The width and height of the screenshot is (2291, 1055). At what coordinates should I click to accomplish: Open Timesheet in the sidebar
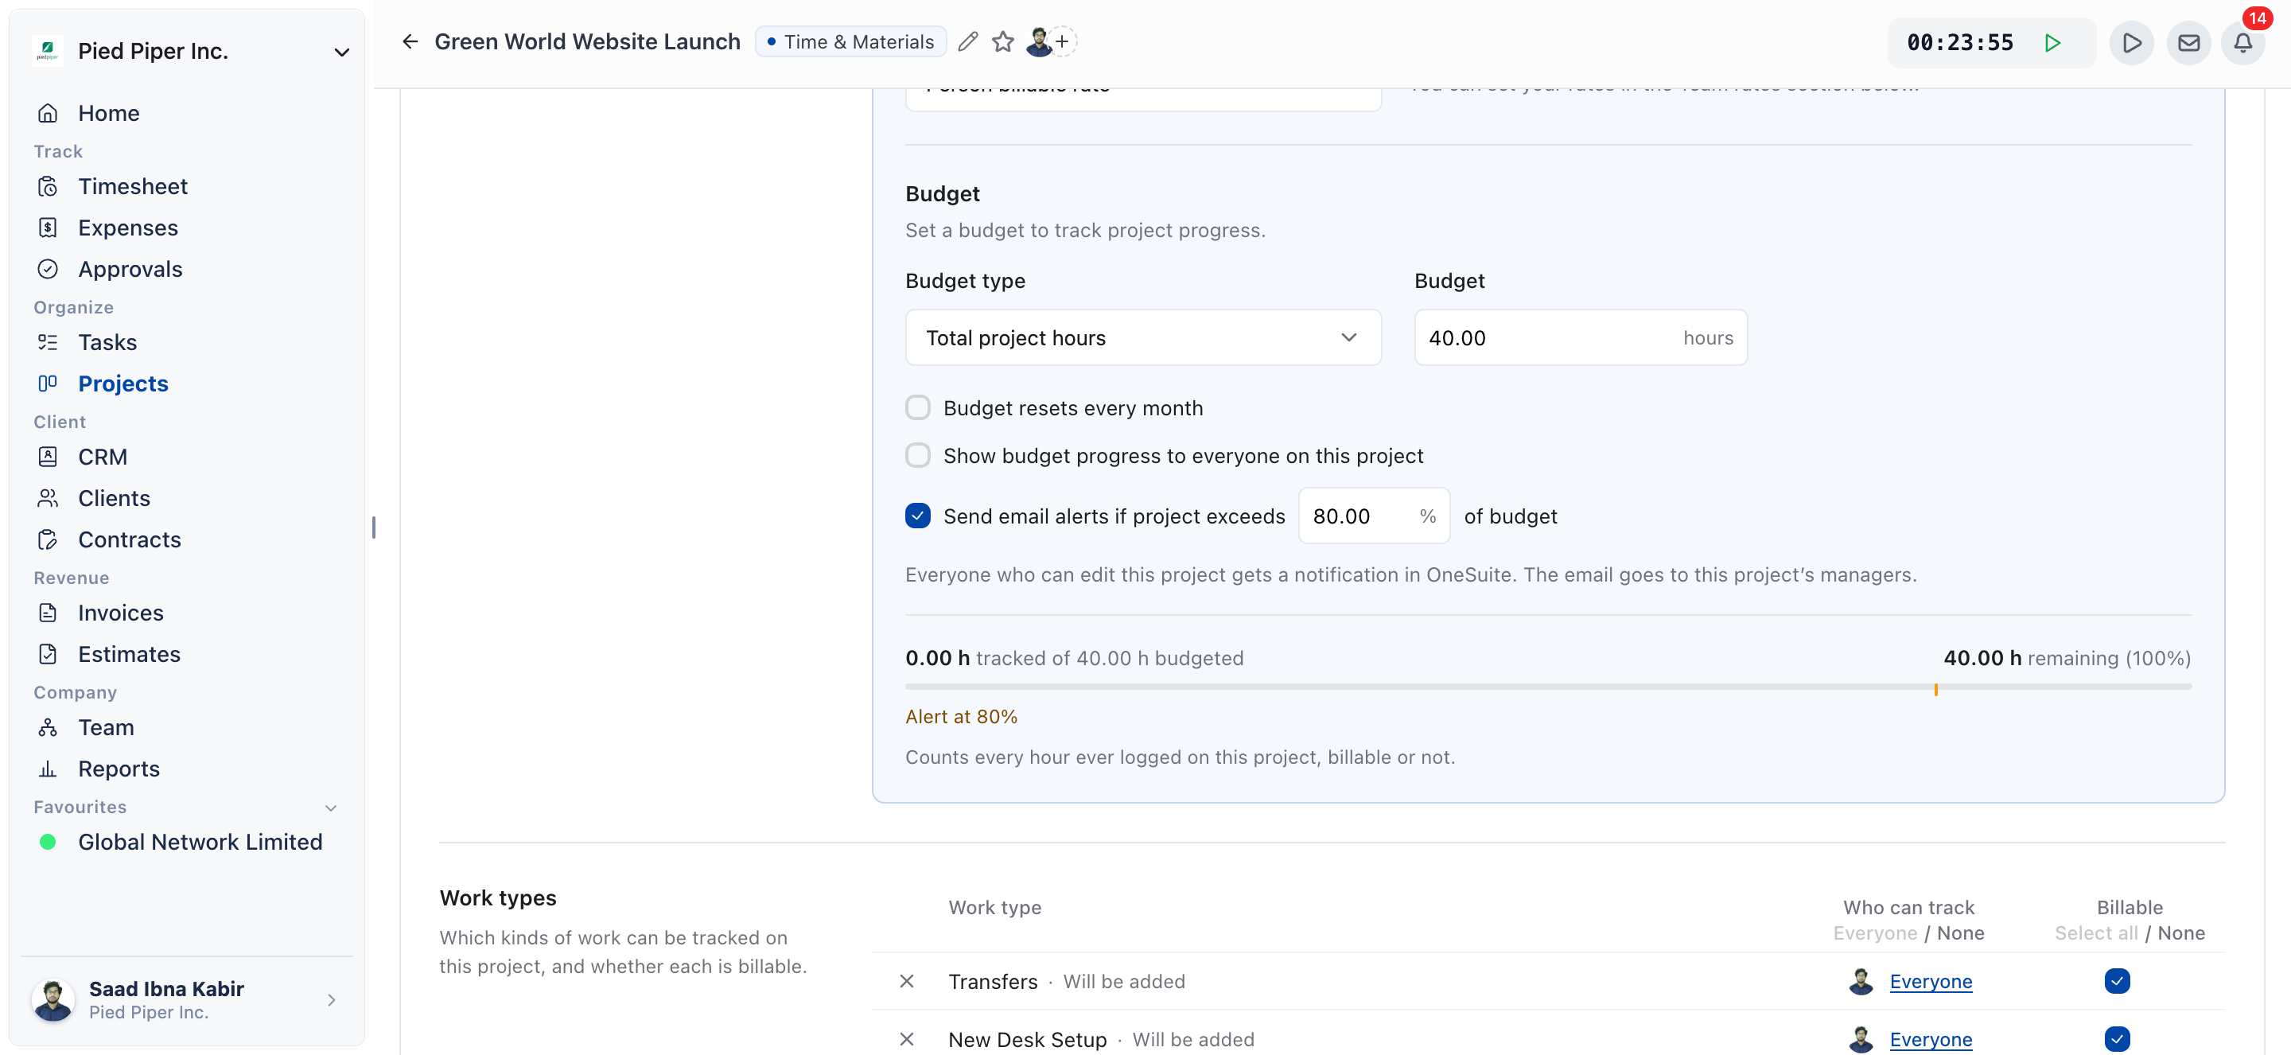(x=133, y=186)
